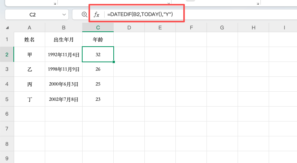Screen dimensions: 297x163
Task: Click the DATEDIF formula text in formula bar
Action: pos(140,14)
